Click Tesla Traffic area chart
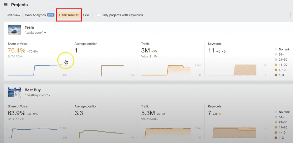 [166, 70]
